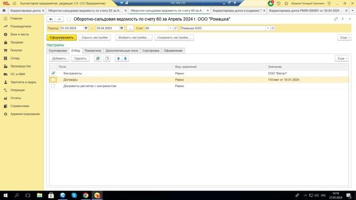Select the Отбор tab
This screenshot has width=356, height=200.
tap(76, 51)
